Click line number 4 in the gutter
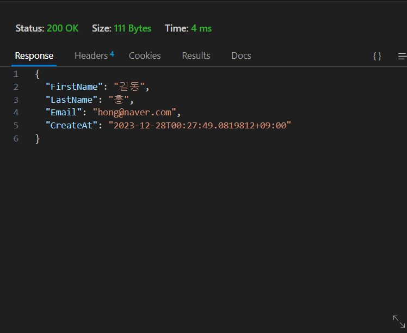Viewport: 407px width, 333px height. coord(16,113)
